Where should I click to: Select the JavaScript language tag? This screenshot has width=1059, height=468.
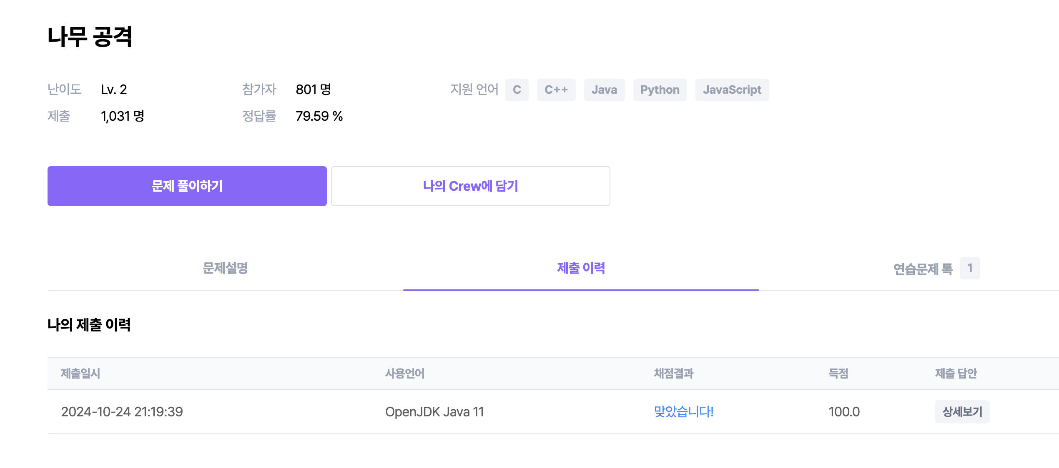(x=732, y=90)
